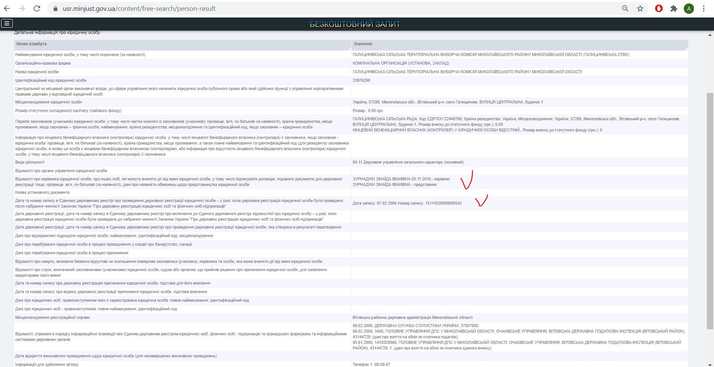Click Назва установчого документа label
Viewport: 714px width, 367px height.
click(42, 192)
